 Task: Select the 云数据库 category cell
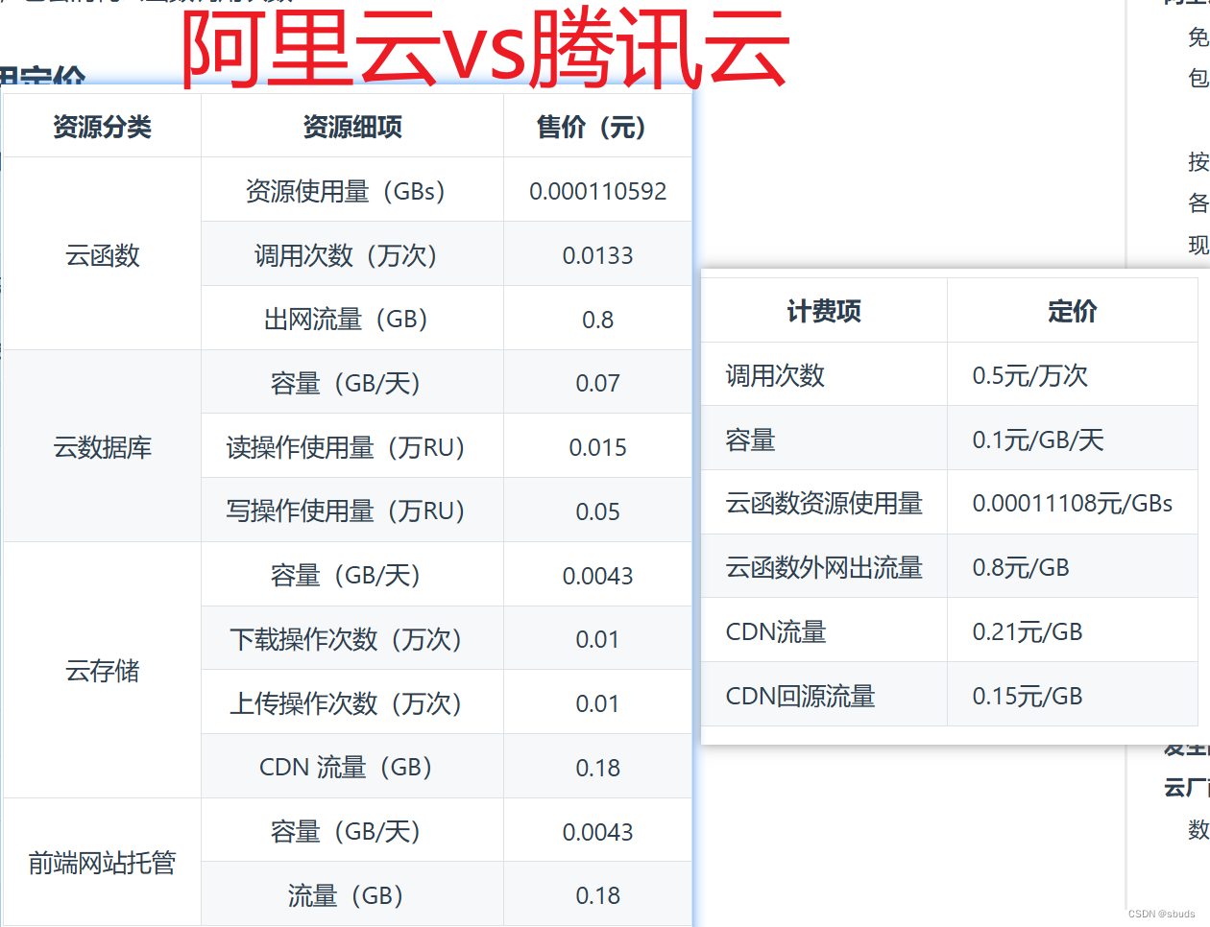[x=102, y=447]
